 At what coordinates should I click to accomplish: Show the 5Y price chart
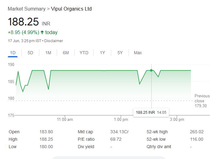(120, 53)
